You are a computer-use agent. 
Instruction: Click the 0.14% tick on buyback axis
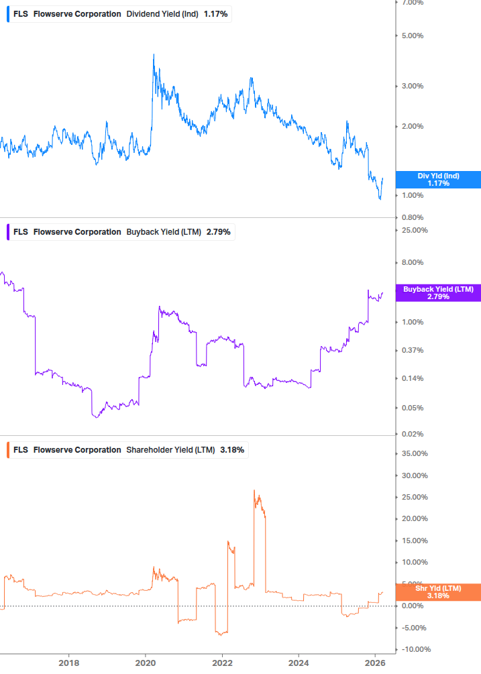413,379
